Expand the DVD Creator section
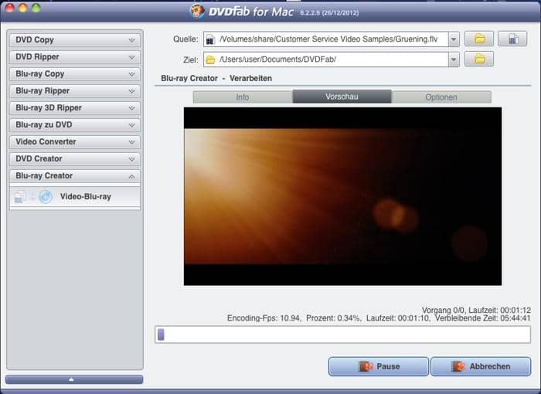The image size is (541, 394). (75, 158)
